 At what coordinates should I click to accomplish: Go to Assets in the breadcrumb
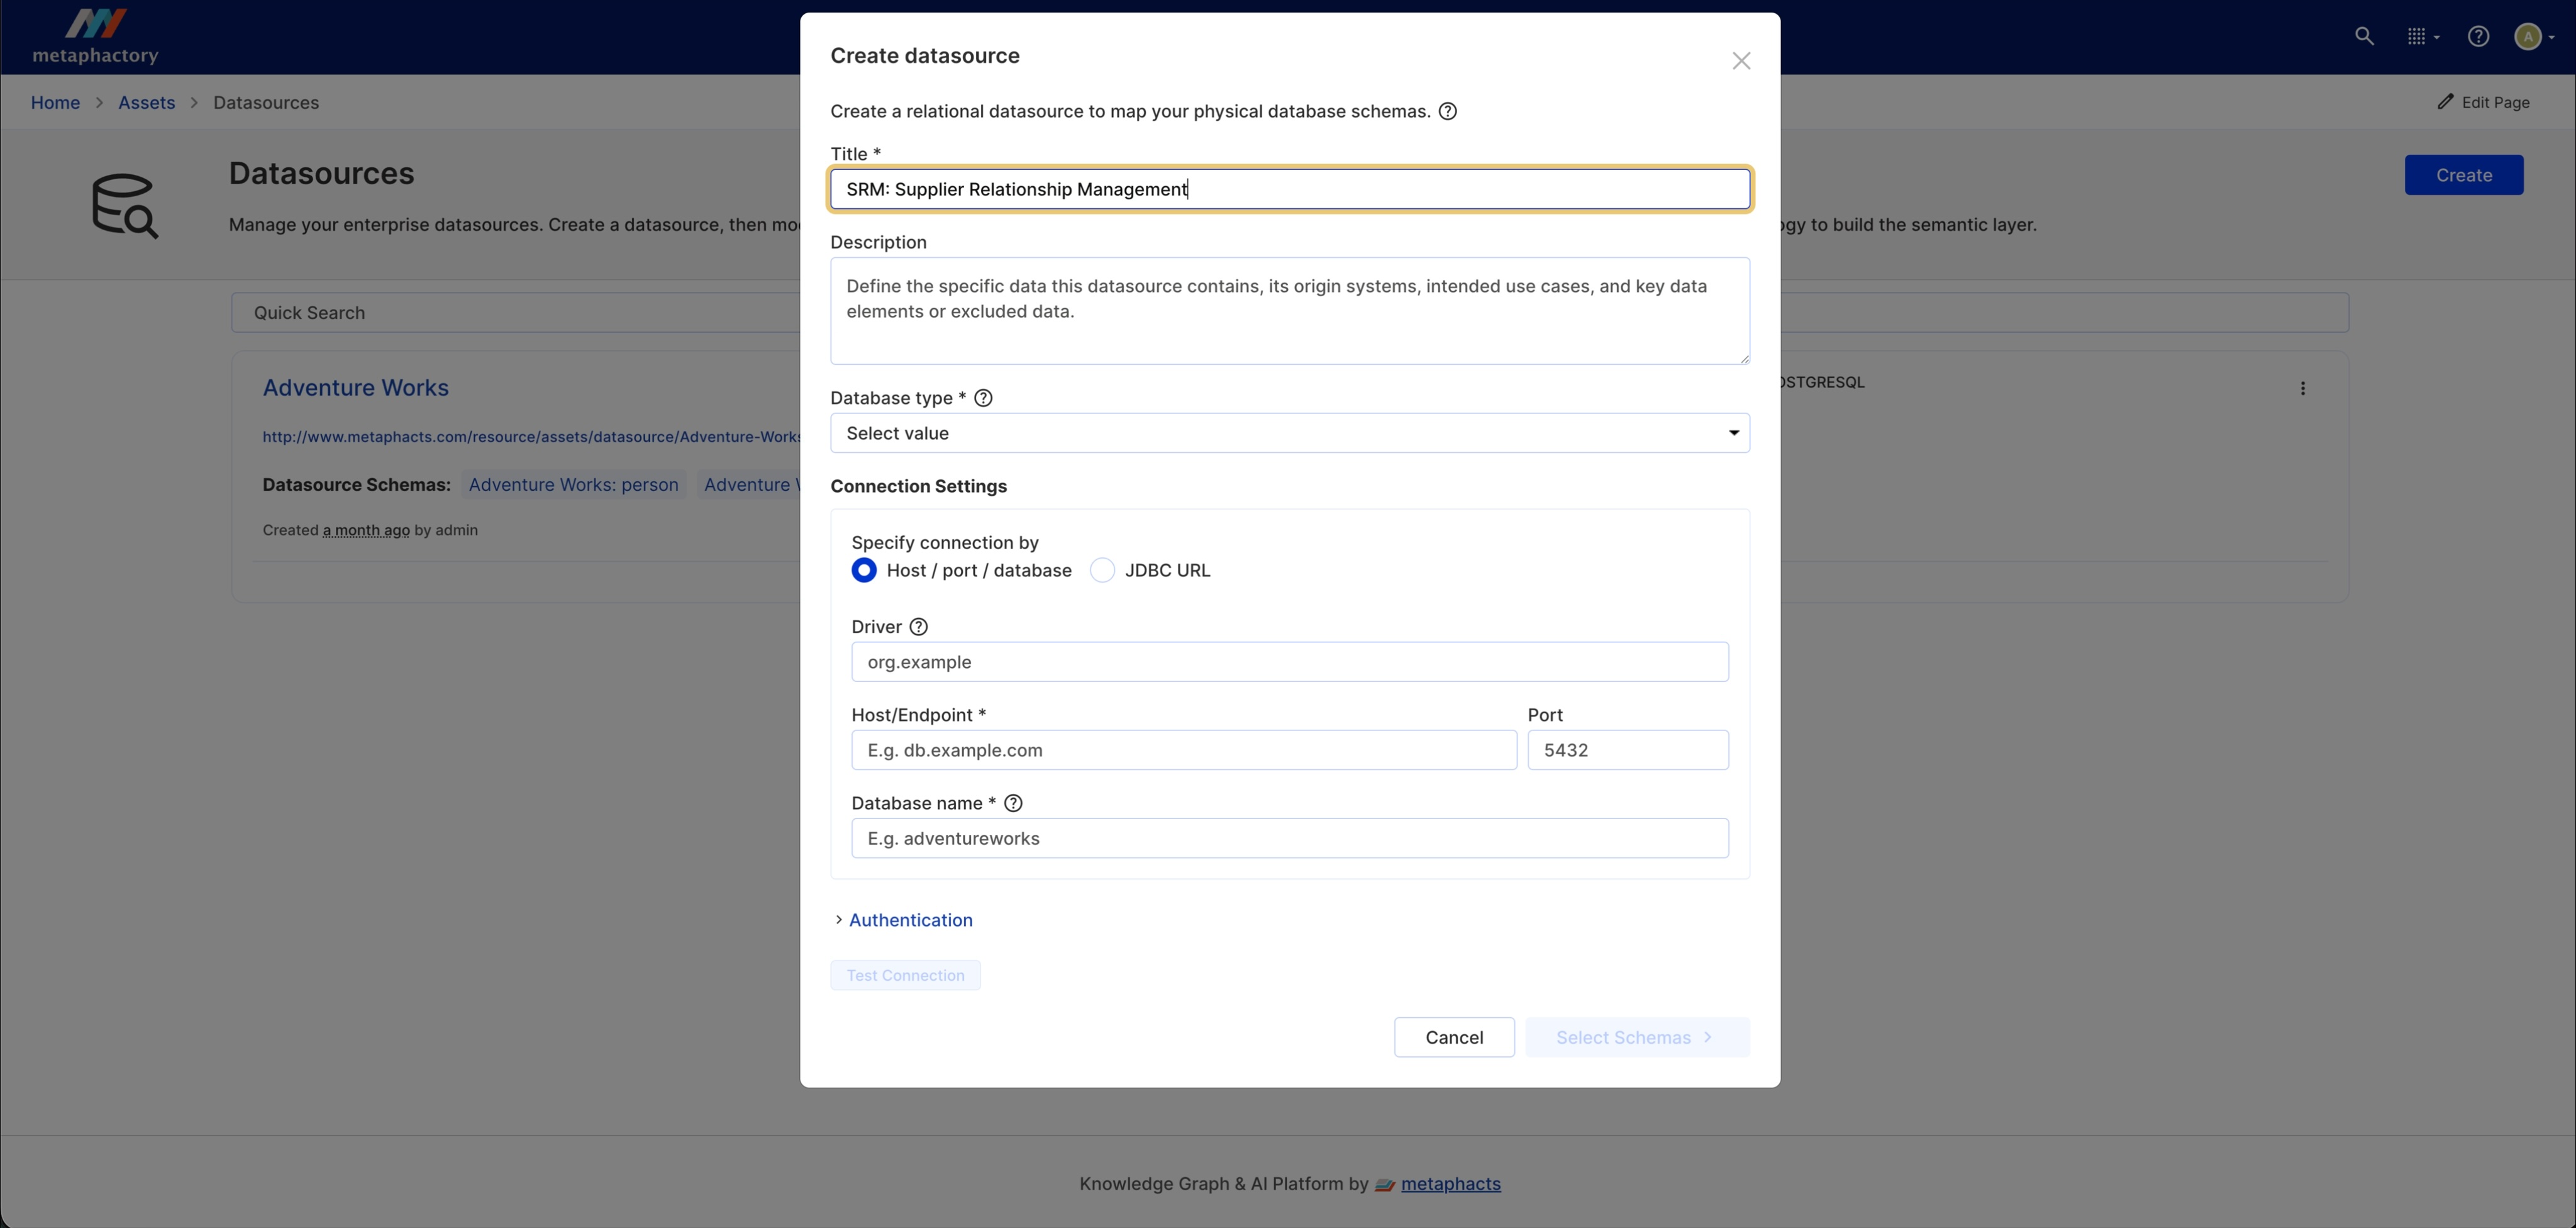146,103
